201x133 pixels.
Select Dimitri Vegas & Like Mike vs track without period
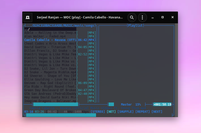[x=60, y=62]
